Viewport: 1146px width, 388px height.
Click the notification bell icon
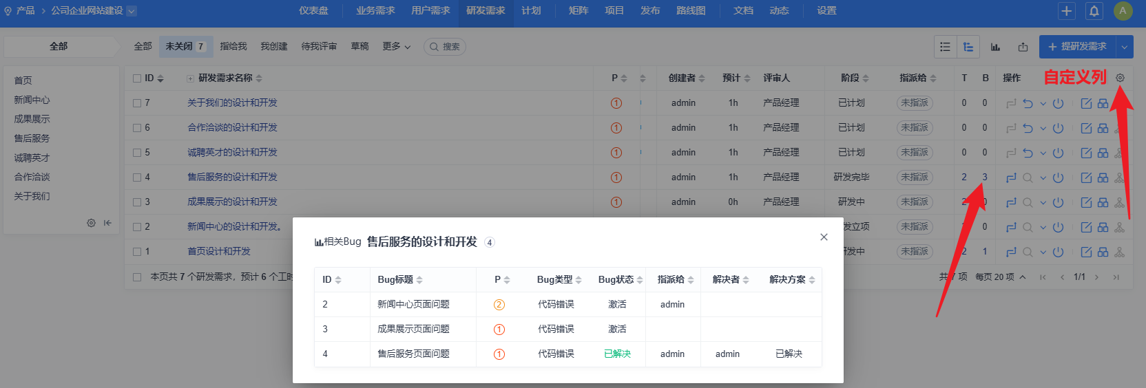(1094, 11)
